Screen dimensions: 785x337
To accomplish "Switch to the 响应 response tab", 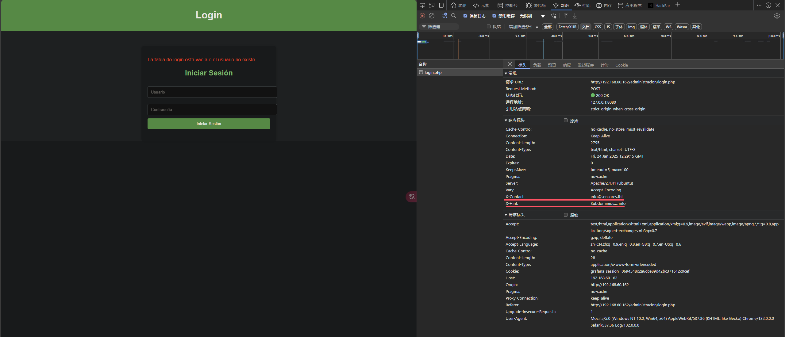I will [567, 65].
